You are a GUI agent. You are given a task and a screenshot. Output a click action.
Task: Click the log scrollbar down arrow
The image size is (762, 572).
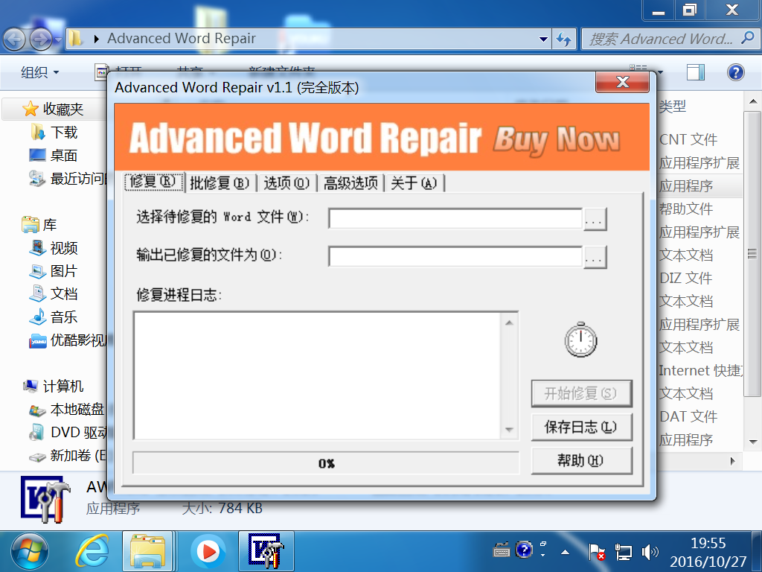coord(509,430)
